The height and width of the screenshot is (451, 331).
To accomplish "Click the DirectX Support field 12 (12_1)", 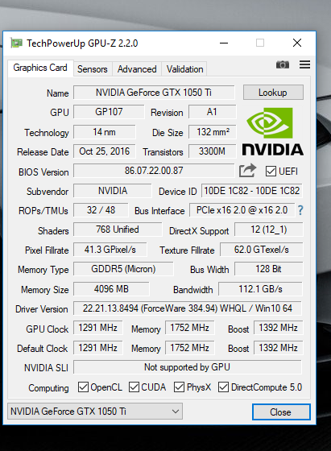I will 269,230.
